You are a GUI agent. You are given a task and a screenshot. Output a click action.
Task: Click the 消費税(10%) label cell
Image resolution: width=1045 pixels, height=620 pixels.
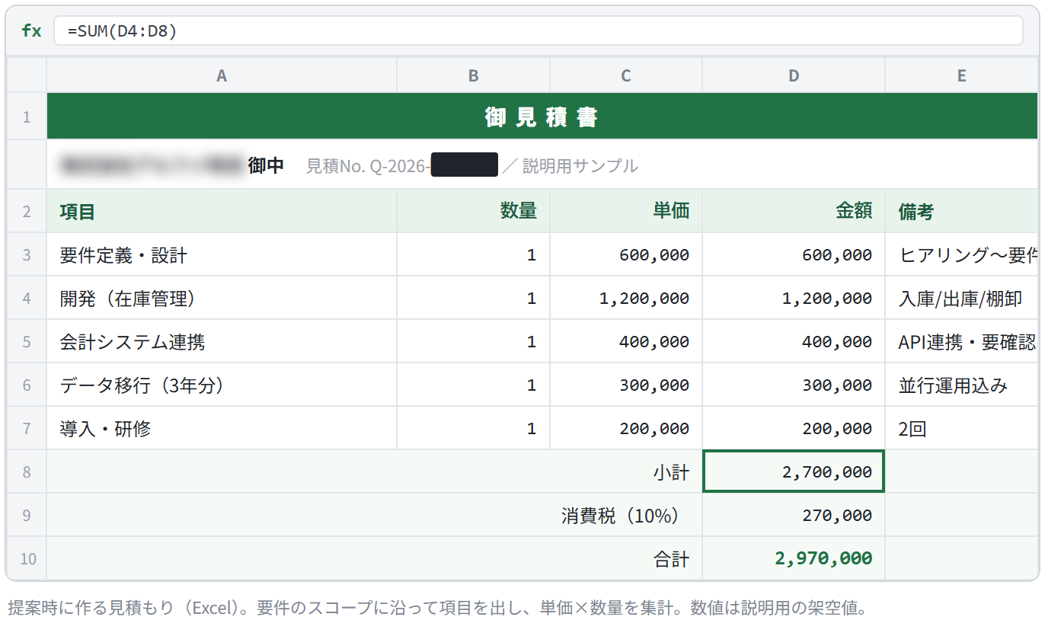click(x=375, y=515)
